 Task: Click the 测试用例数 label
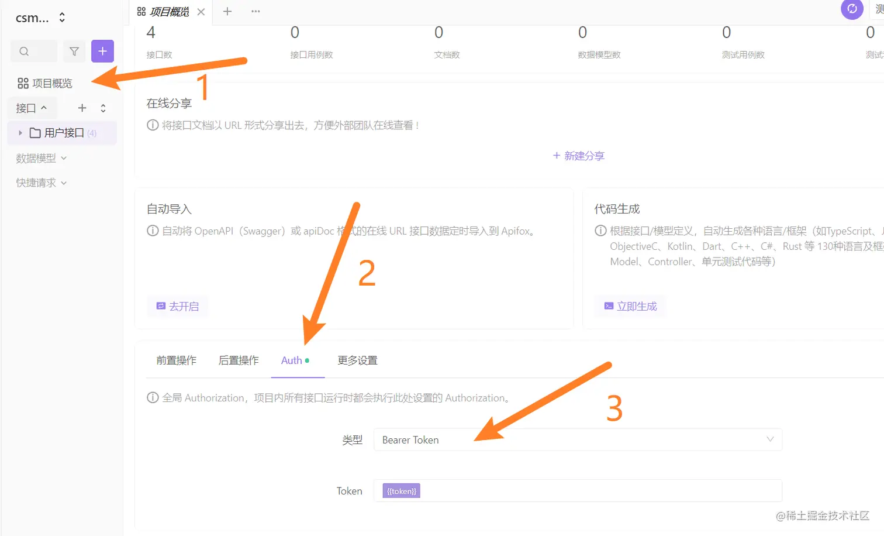pos(743,55)
